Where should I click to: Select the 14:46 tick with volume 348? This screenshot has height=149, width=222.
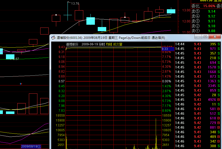(x=198, y=132)
